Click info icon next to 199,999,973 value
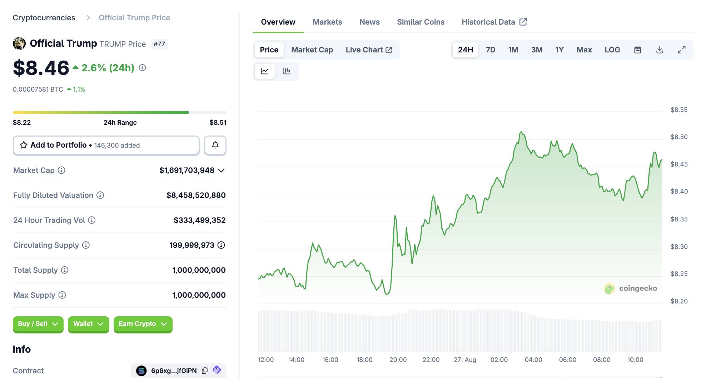This screenshot has height=378, width=711. coord(221,245)
